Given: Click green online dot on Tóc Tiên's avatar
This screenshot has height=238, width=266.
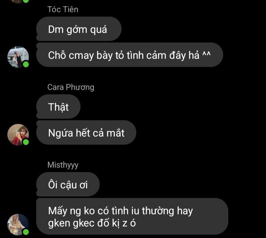Looking at the screenshot, I should pos(26,64).
